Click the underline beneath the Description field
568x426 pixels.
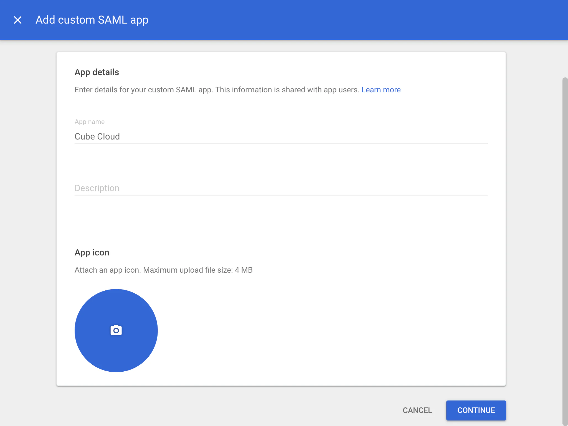pyautogui.click(x=281, y=195)
